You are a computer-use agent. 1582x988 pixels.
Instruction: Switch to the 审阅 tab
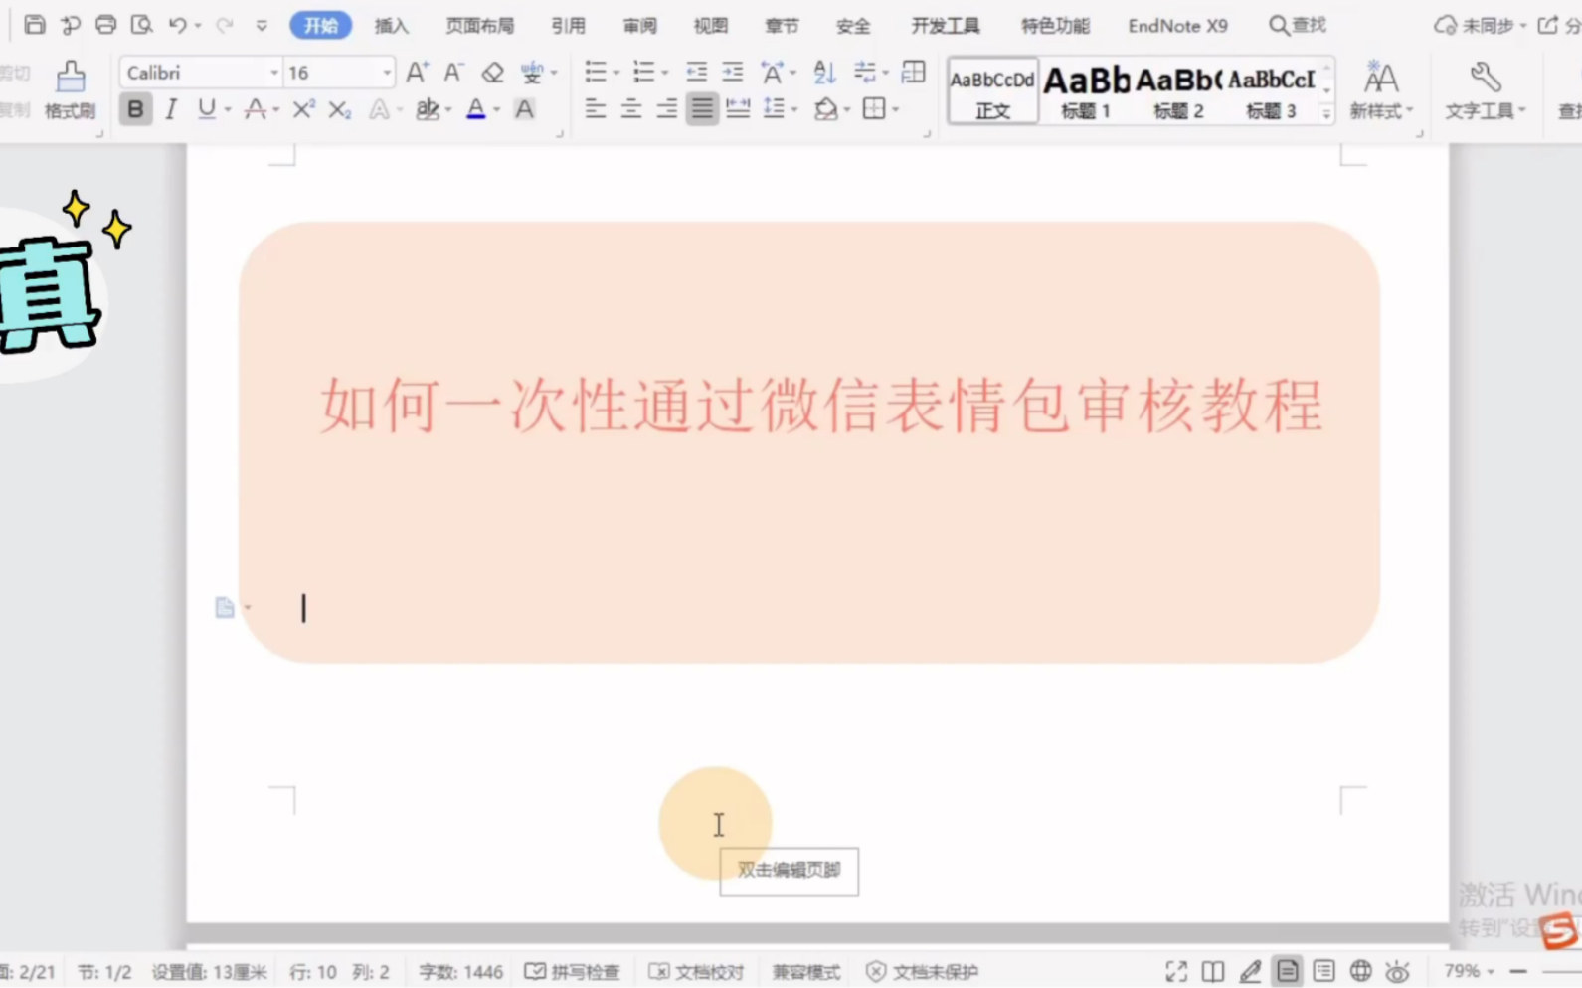point(640,26)
